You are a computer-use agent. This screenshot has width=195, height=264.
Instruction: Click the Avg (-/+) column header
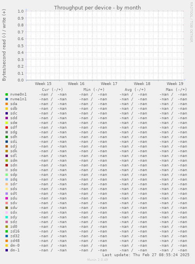pyautogui.click(x=135, y=90)
